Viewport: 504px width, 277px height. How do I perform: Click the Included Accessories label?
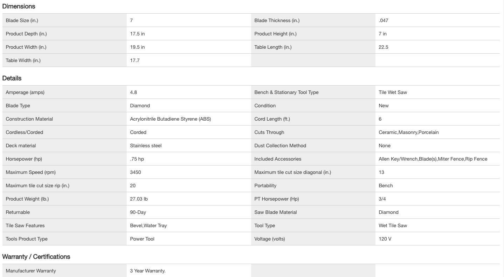[278, 159]
